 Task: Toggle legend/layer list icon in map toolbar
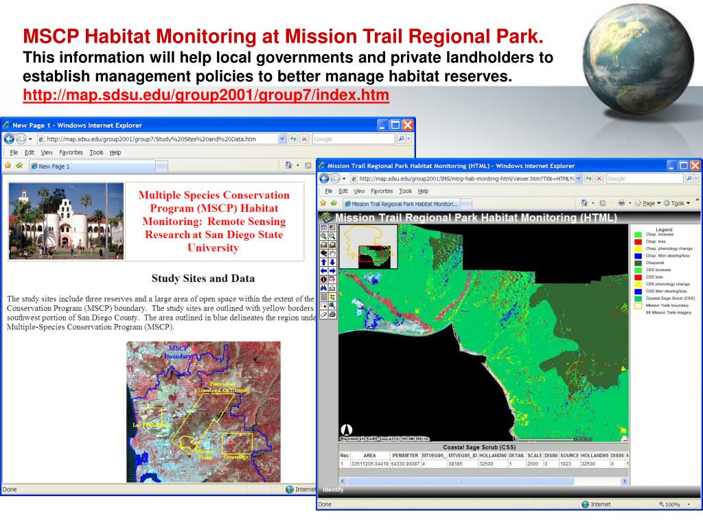[324, 228]
